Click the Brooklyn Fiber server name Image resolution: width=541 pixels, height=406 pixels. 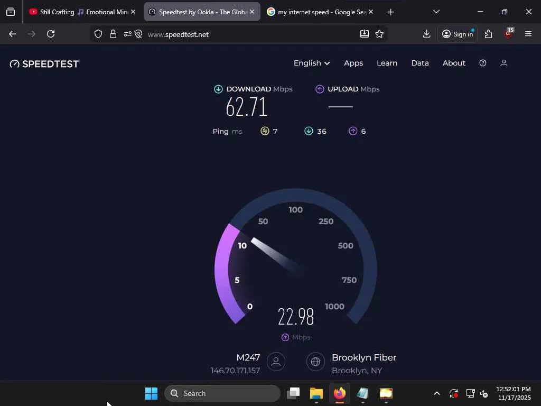click(364, 357)
